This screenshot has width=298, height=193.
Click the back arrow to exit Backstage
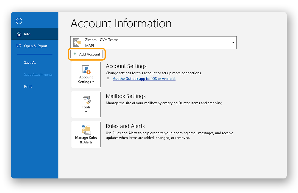tap(19, 21)
